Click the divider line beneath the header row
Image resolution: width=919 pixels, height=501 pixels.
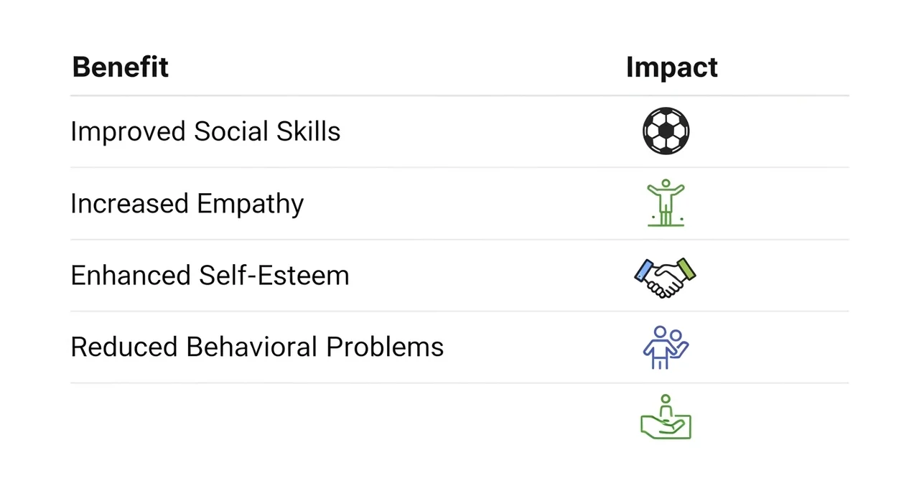(x=459, y=95)
